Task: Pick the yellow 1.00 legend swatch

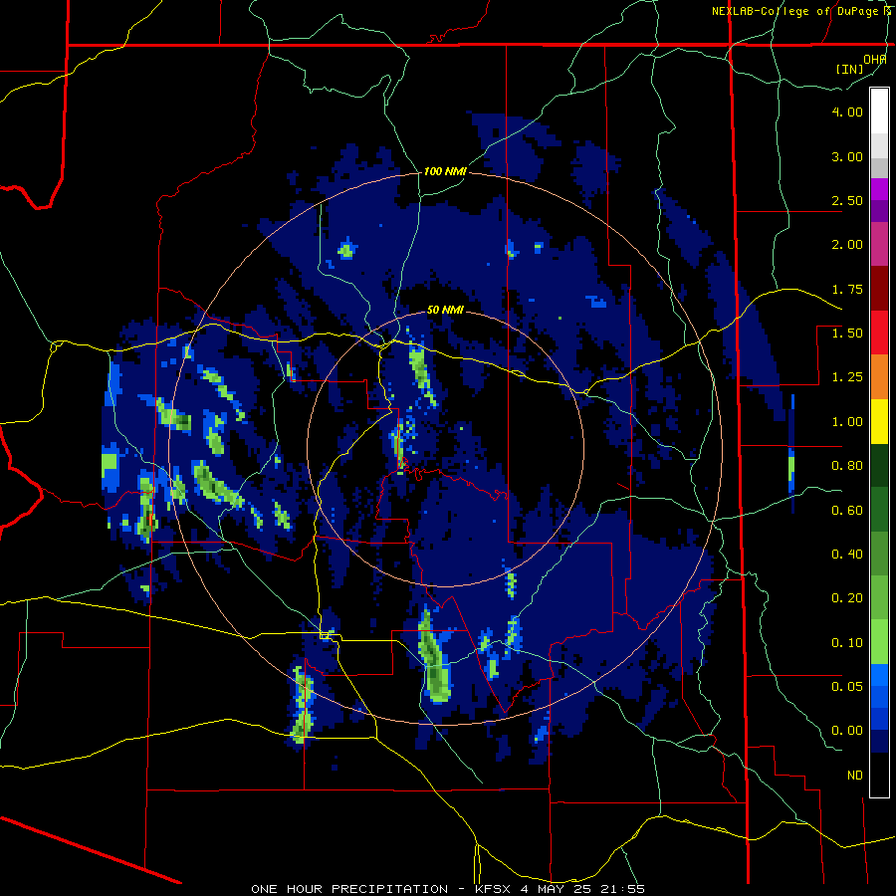Action: coord(879,421)
